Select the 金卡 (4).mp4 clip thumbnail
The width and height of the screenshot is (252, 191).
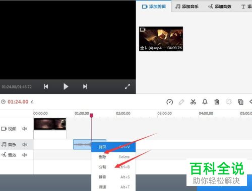[x=161, y=39]
